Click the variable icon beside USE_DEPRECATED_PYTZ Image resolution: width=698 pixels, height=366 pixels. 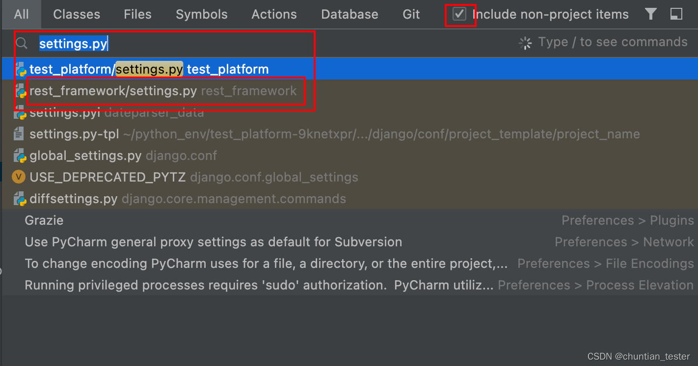click(x=18, y=177)
